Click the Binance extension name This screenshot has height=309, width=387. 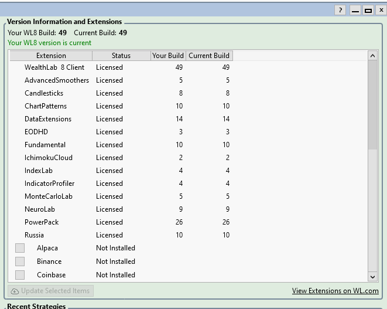pyautogui.click(x=49, y=262)
